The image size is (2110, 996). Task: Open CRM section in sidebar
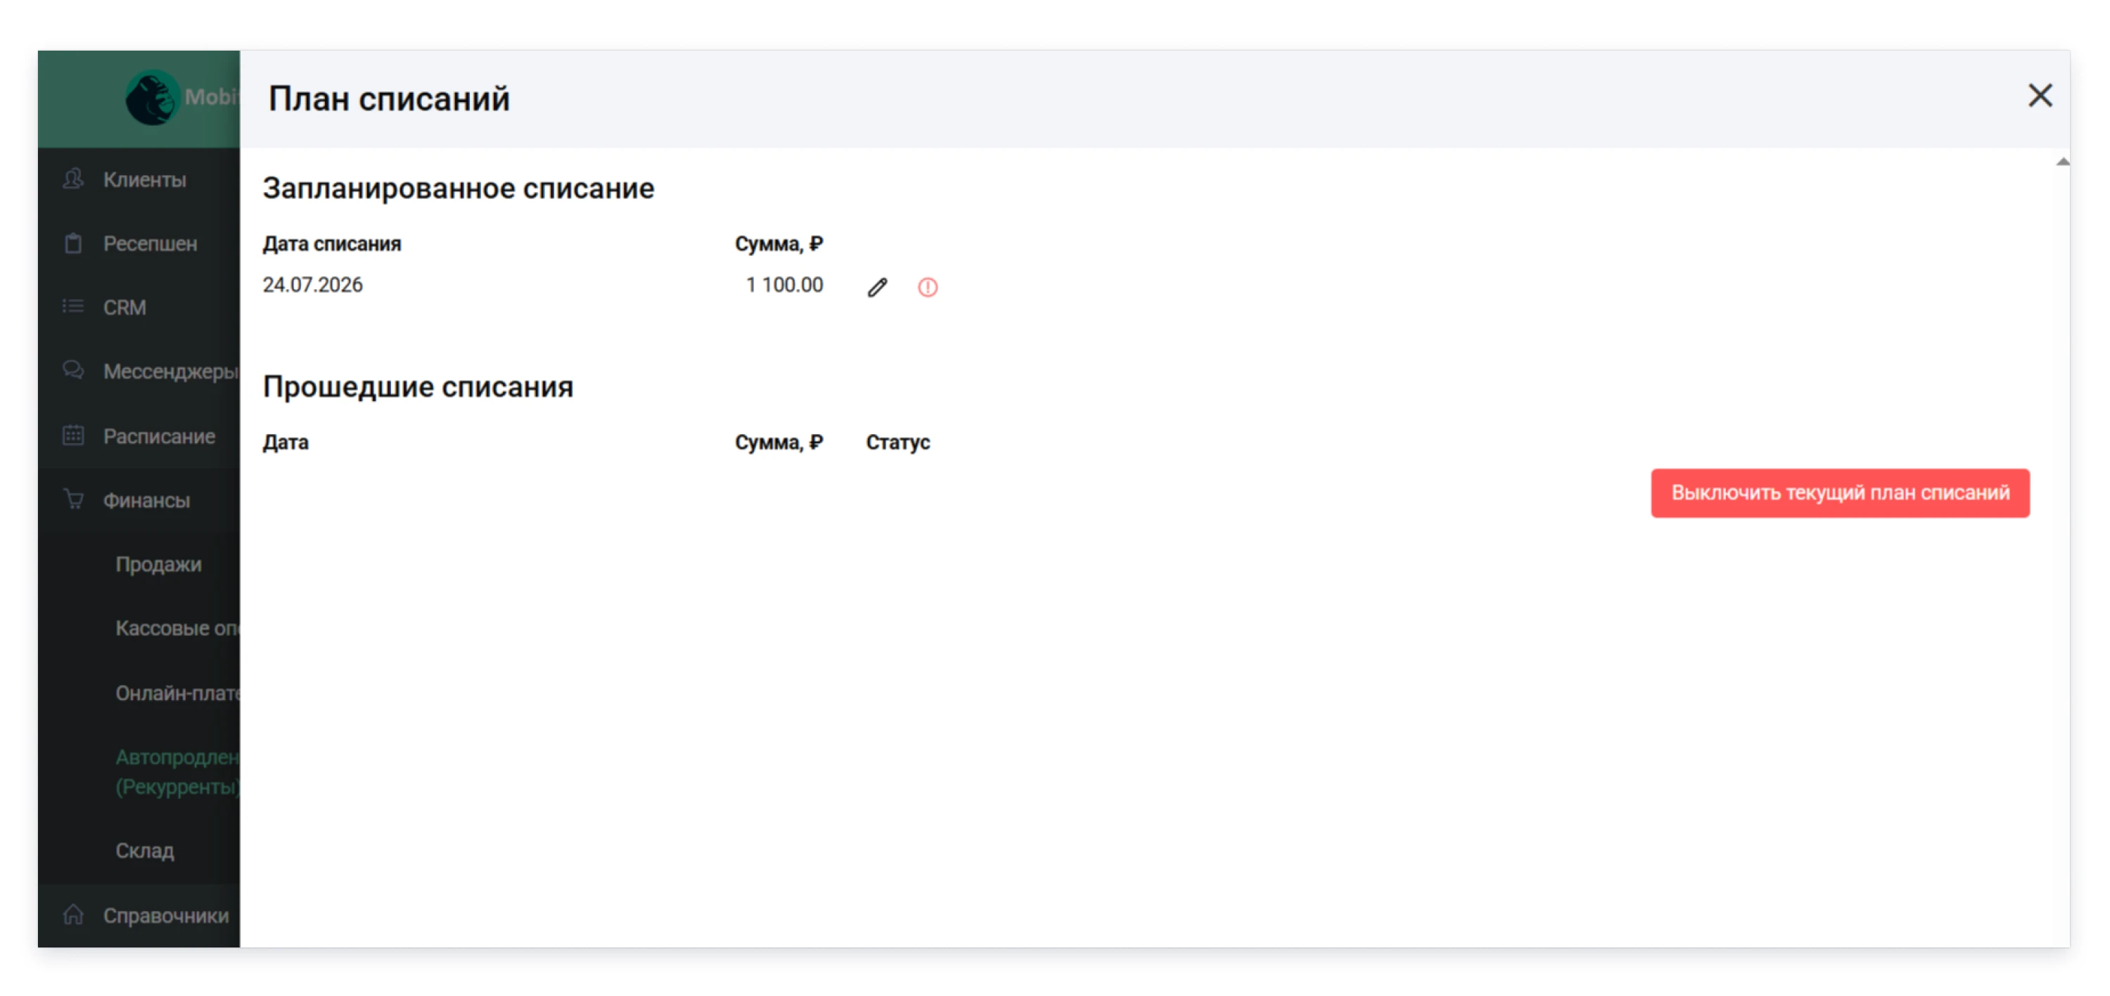[139, 307]
